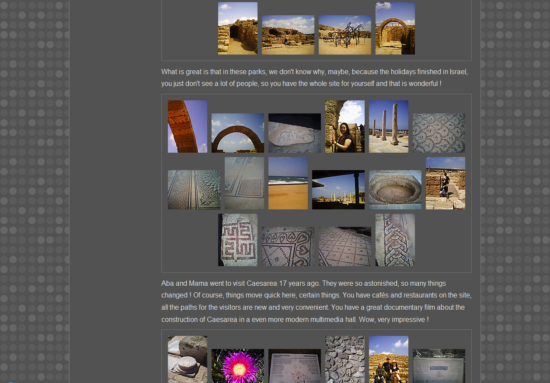550x383 pixels.
Task: Open the sandy beach with waves photo
Action: point(288,183)
